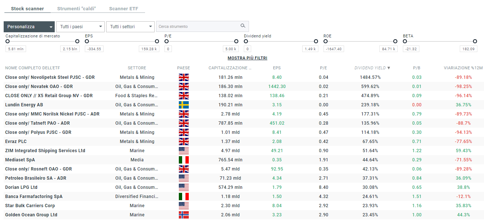Click the 59.43% 12-month variation value
This screenshot has width=484, height=220.
463,151
